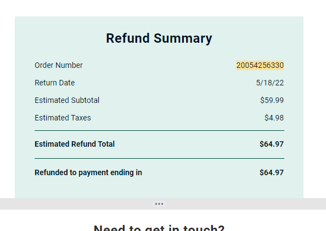Click the three-dot ellipsis expander icon
Screen dimensions: 326x231
pos(159,204)
